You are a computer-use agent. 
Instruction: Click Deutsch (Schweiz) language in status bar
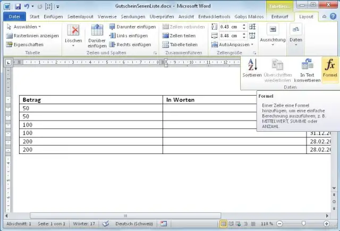(134, 224)
